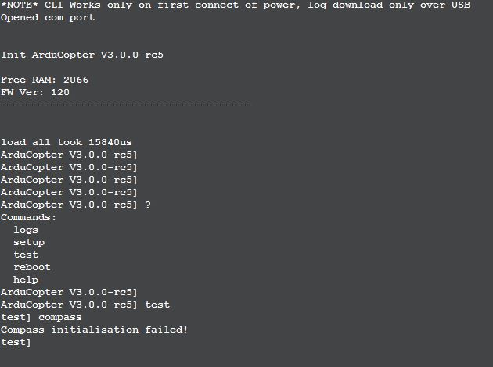
Task: Click the 'Compass initialisation failed!' error message
Action: [x=95, y=330]
